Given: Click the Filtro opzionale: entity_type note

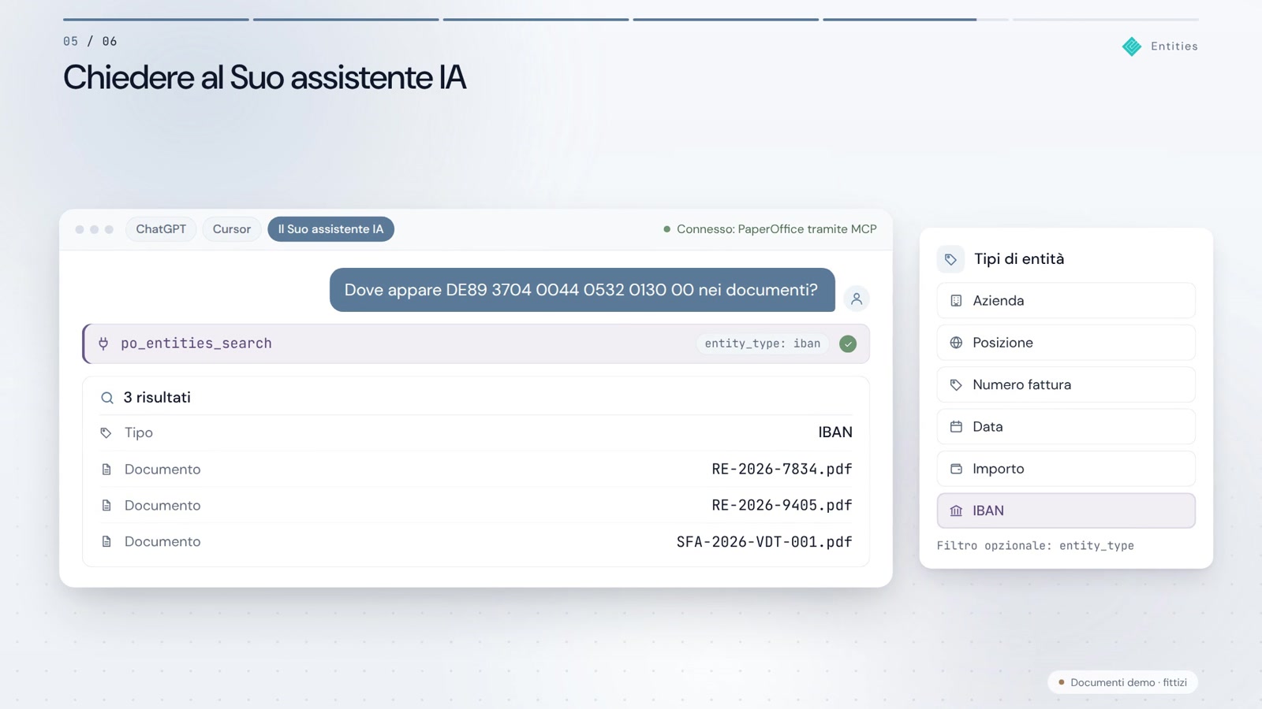Looking at the screenshot, I should pyautogui.click(x=1035, y=546).
